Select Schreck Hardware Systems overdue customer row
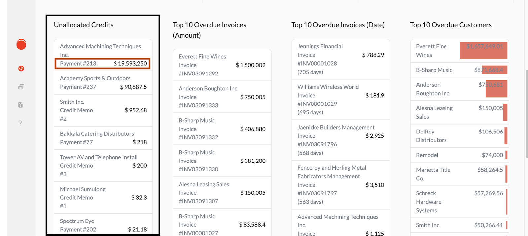 tap(459, 202)
